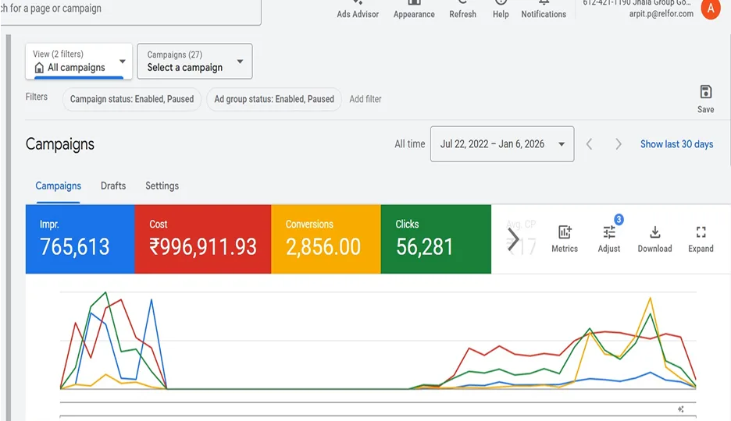Click the Show last 30 days link
731x421 pixels.
coord(676,144)
